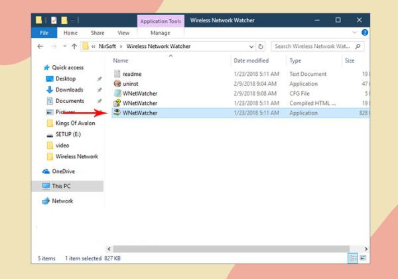The image size is (398, 279).
Task: Open Documents in the navigation pane
Action: coord(70,101)
